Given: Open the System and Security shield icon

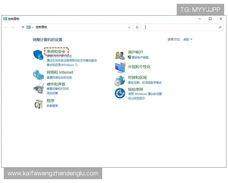Looking at the screenshot, I should (38, 55).
